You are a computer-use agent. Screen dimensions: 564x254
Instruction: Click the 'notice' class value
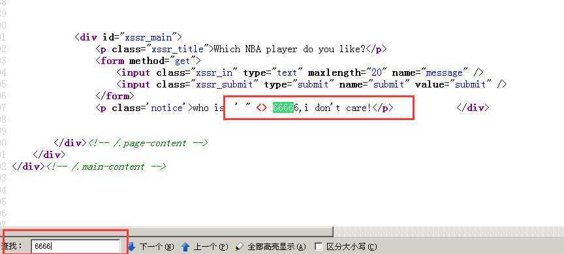[x=167, y=108]
